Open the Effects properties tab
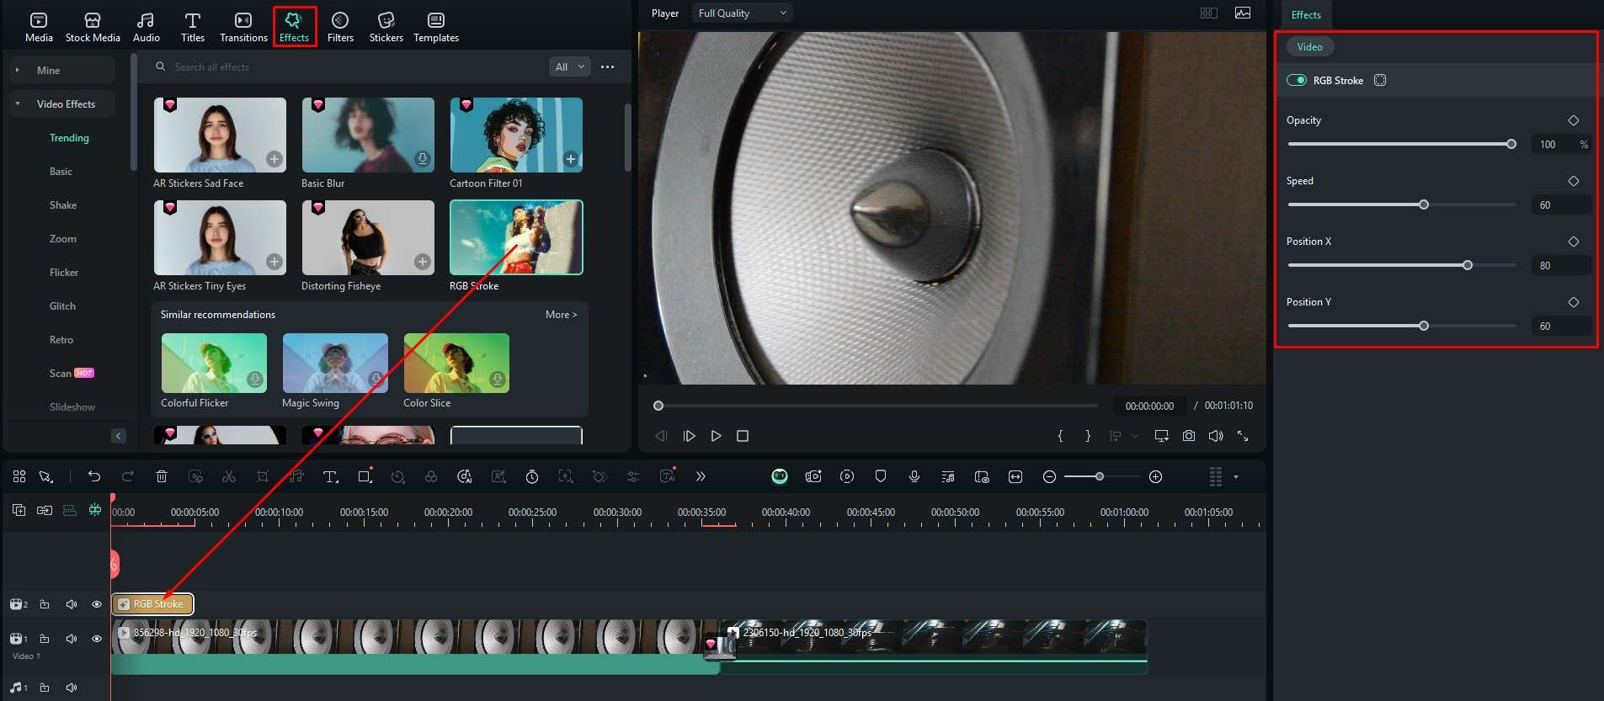 1306,15
